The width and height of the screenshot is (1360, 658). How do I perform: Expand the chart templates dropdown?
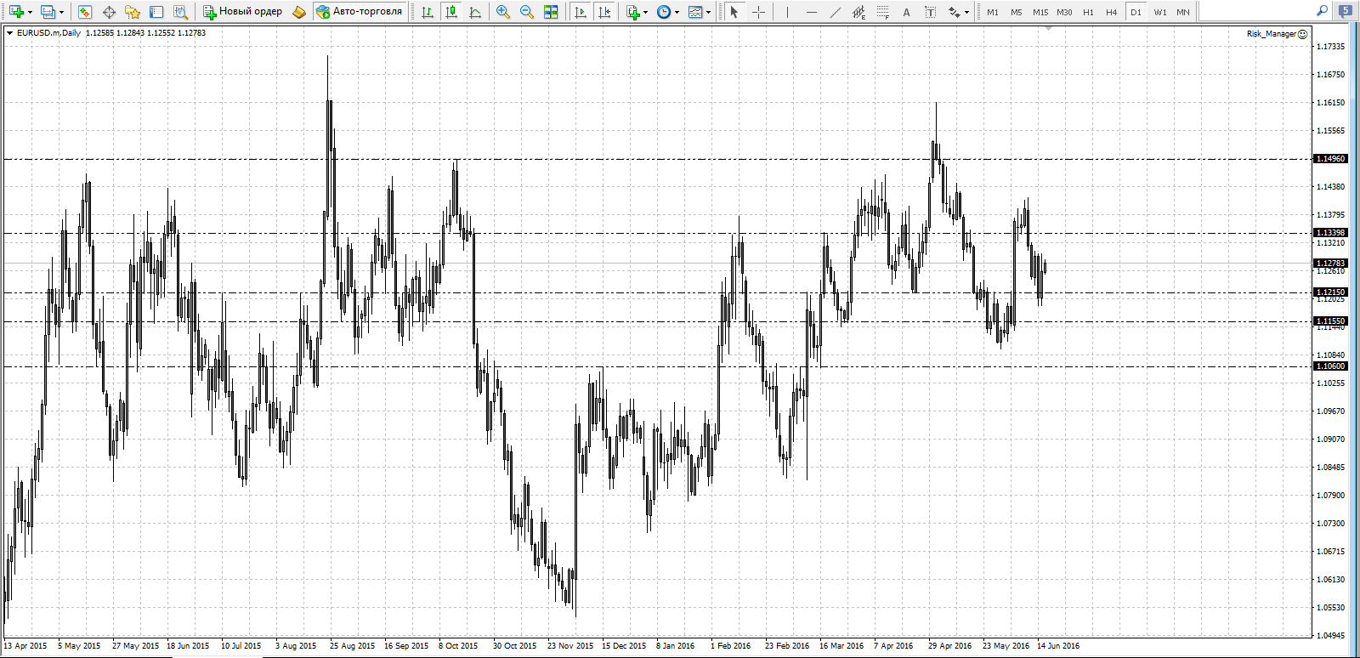(708, 12)
